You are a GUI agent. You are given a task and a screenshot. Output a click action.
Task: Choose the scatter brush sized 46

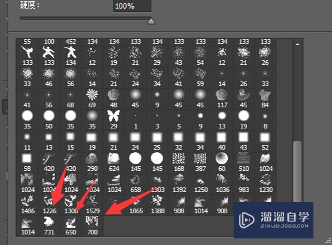(48, 73)
